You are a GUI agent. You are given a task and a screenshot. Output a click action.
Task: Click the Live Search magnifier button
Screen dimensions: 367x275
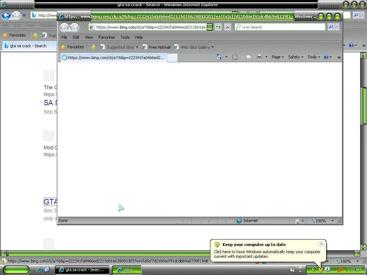coord(331,27)
